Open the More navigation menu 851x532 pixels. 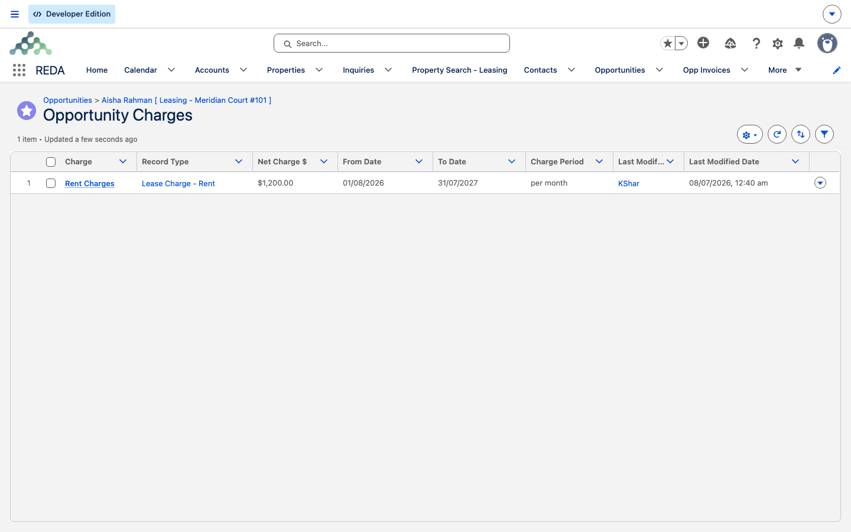click(785, 70)
